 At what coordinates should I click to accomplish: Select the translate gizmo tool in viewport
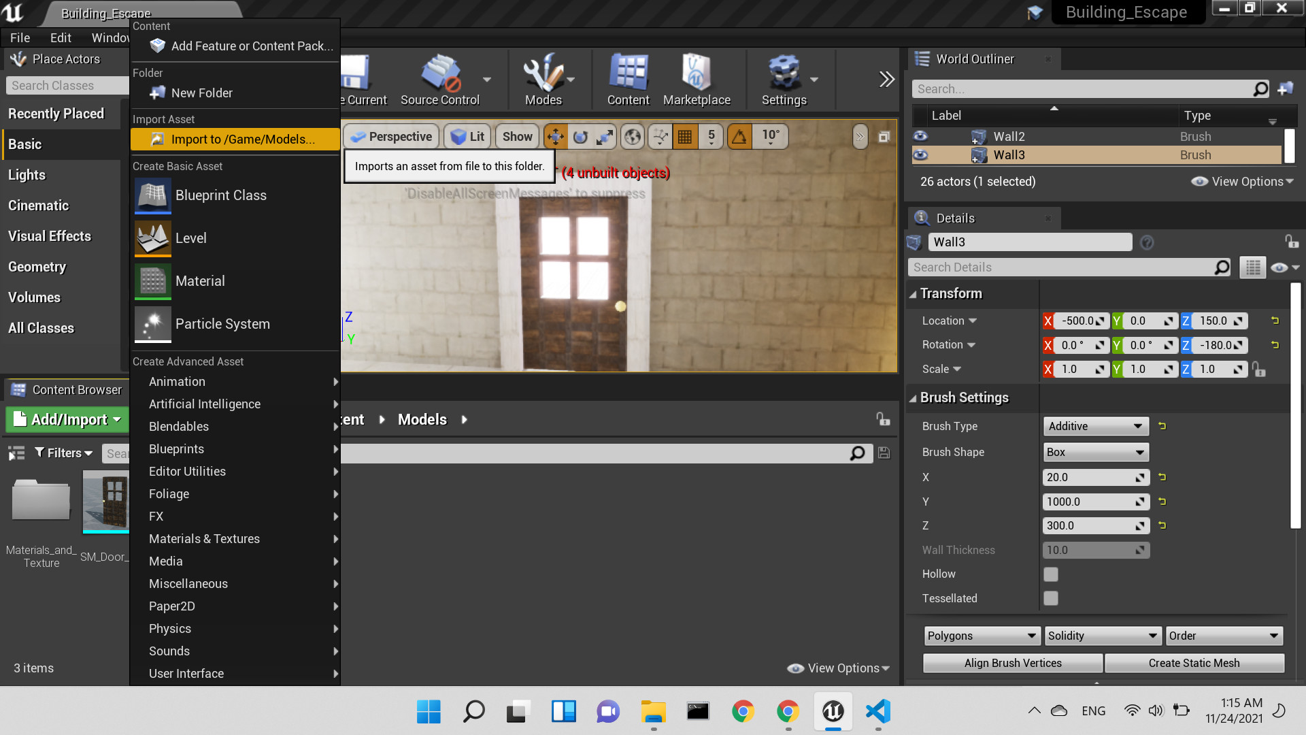click(555, 137)
